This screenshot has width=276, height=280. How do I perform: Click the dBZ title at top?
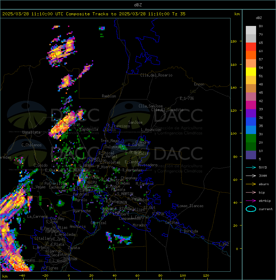coord(138,5)
